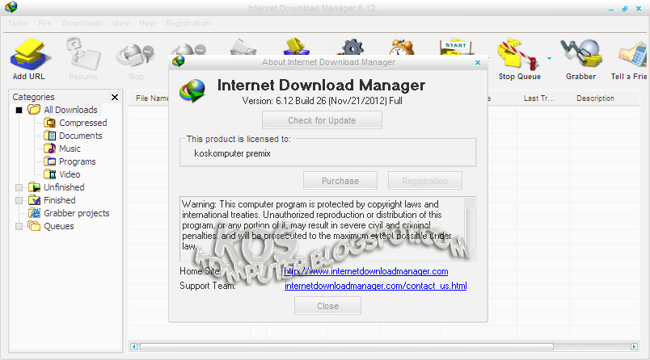650x360 pixels.
Task: Open the gear Options icon
Action: tap(351, 48)
